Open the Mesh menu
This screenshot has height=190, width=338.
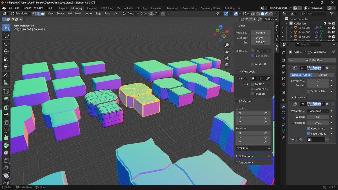tap(78, 14)
